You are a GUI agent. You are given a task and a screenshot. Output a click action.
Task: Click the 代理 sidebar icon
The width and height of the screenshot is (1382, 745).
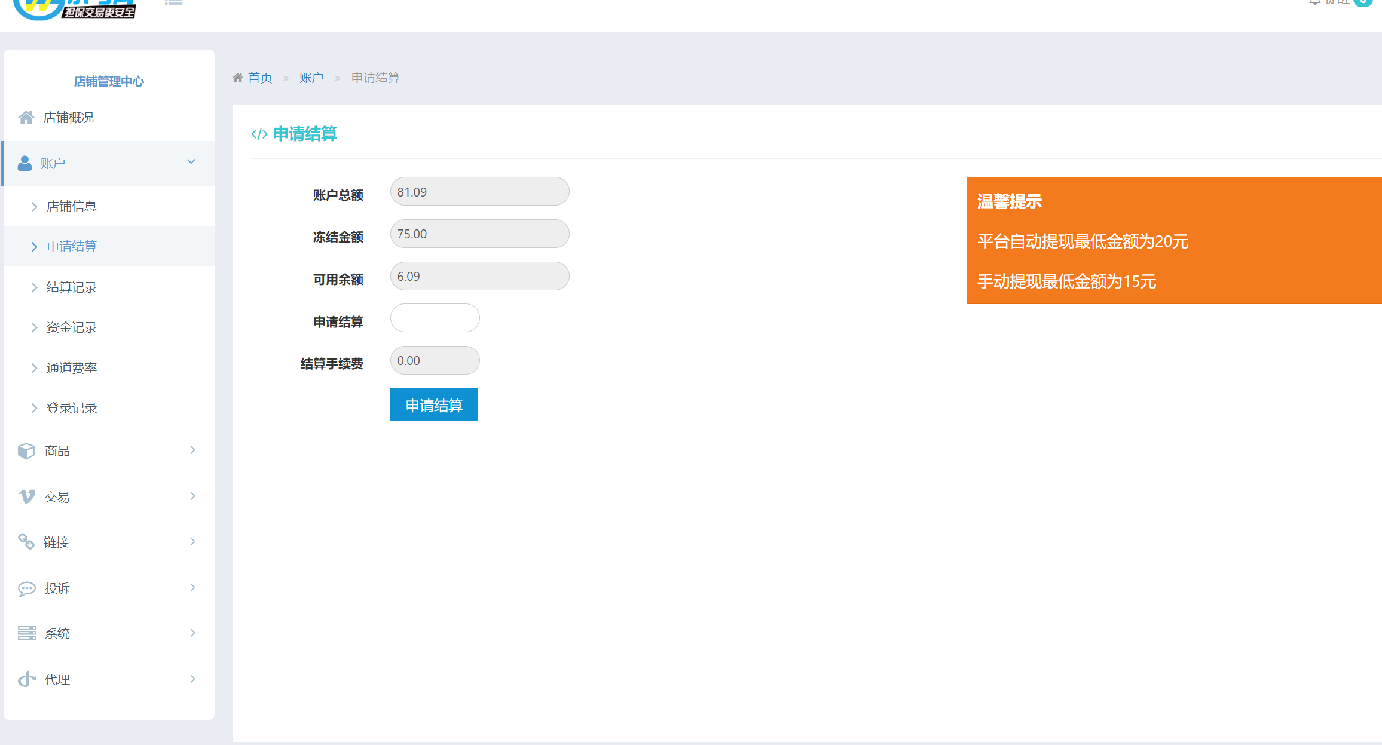click(26, 679)
